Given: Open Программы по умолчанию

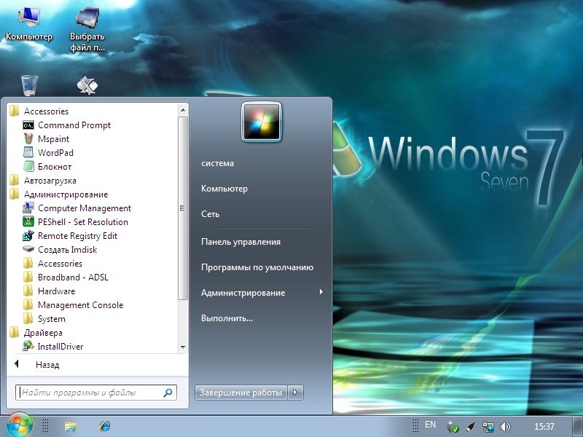Looking at the screenshot, I should (x=257, y=267).
